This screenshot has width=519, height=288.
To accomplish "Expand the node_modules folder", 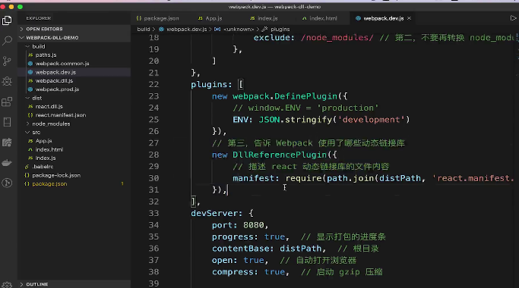I will tap(51, 124).
